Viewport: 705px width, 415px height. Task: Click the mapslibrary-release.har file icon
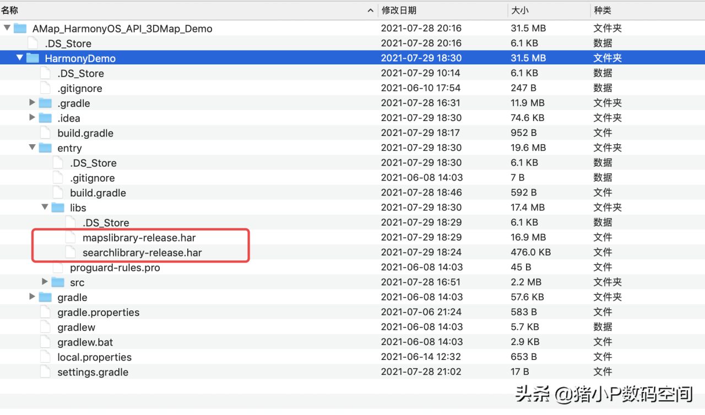[x=70, y=237]
